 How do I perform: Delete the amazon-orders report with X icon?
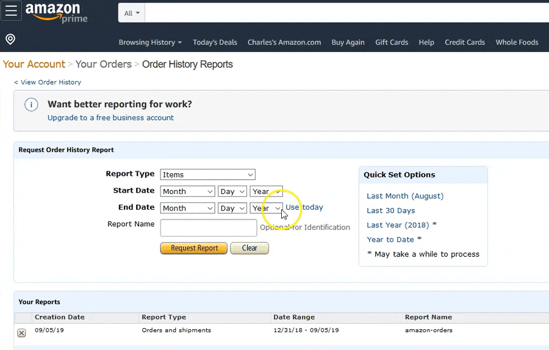click(x=21, y=333)
